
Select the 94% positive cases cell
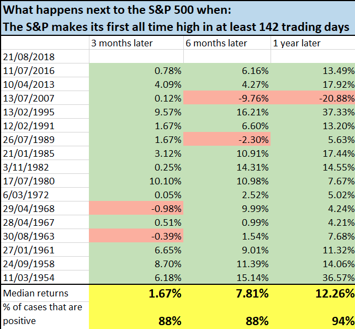click(x=312, y=320)
